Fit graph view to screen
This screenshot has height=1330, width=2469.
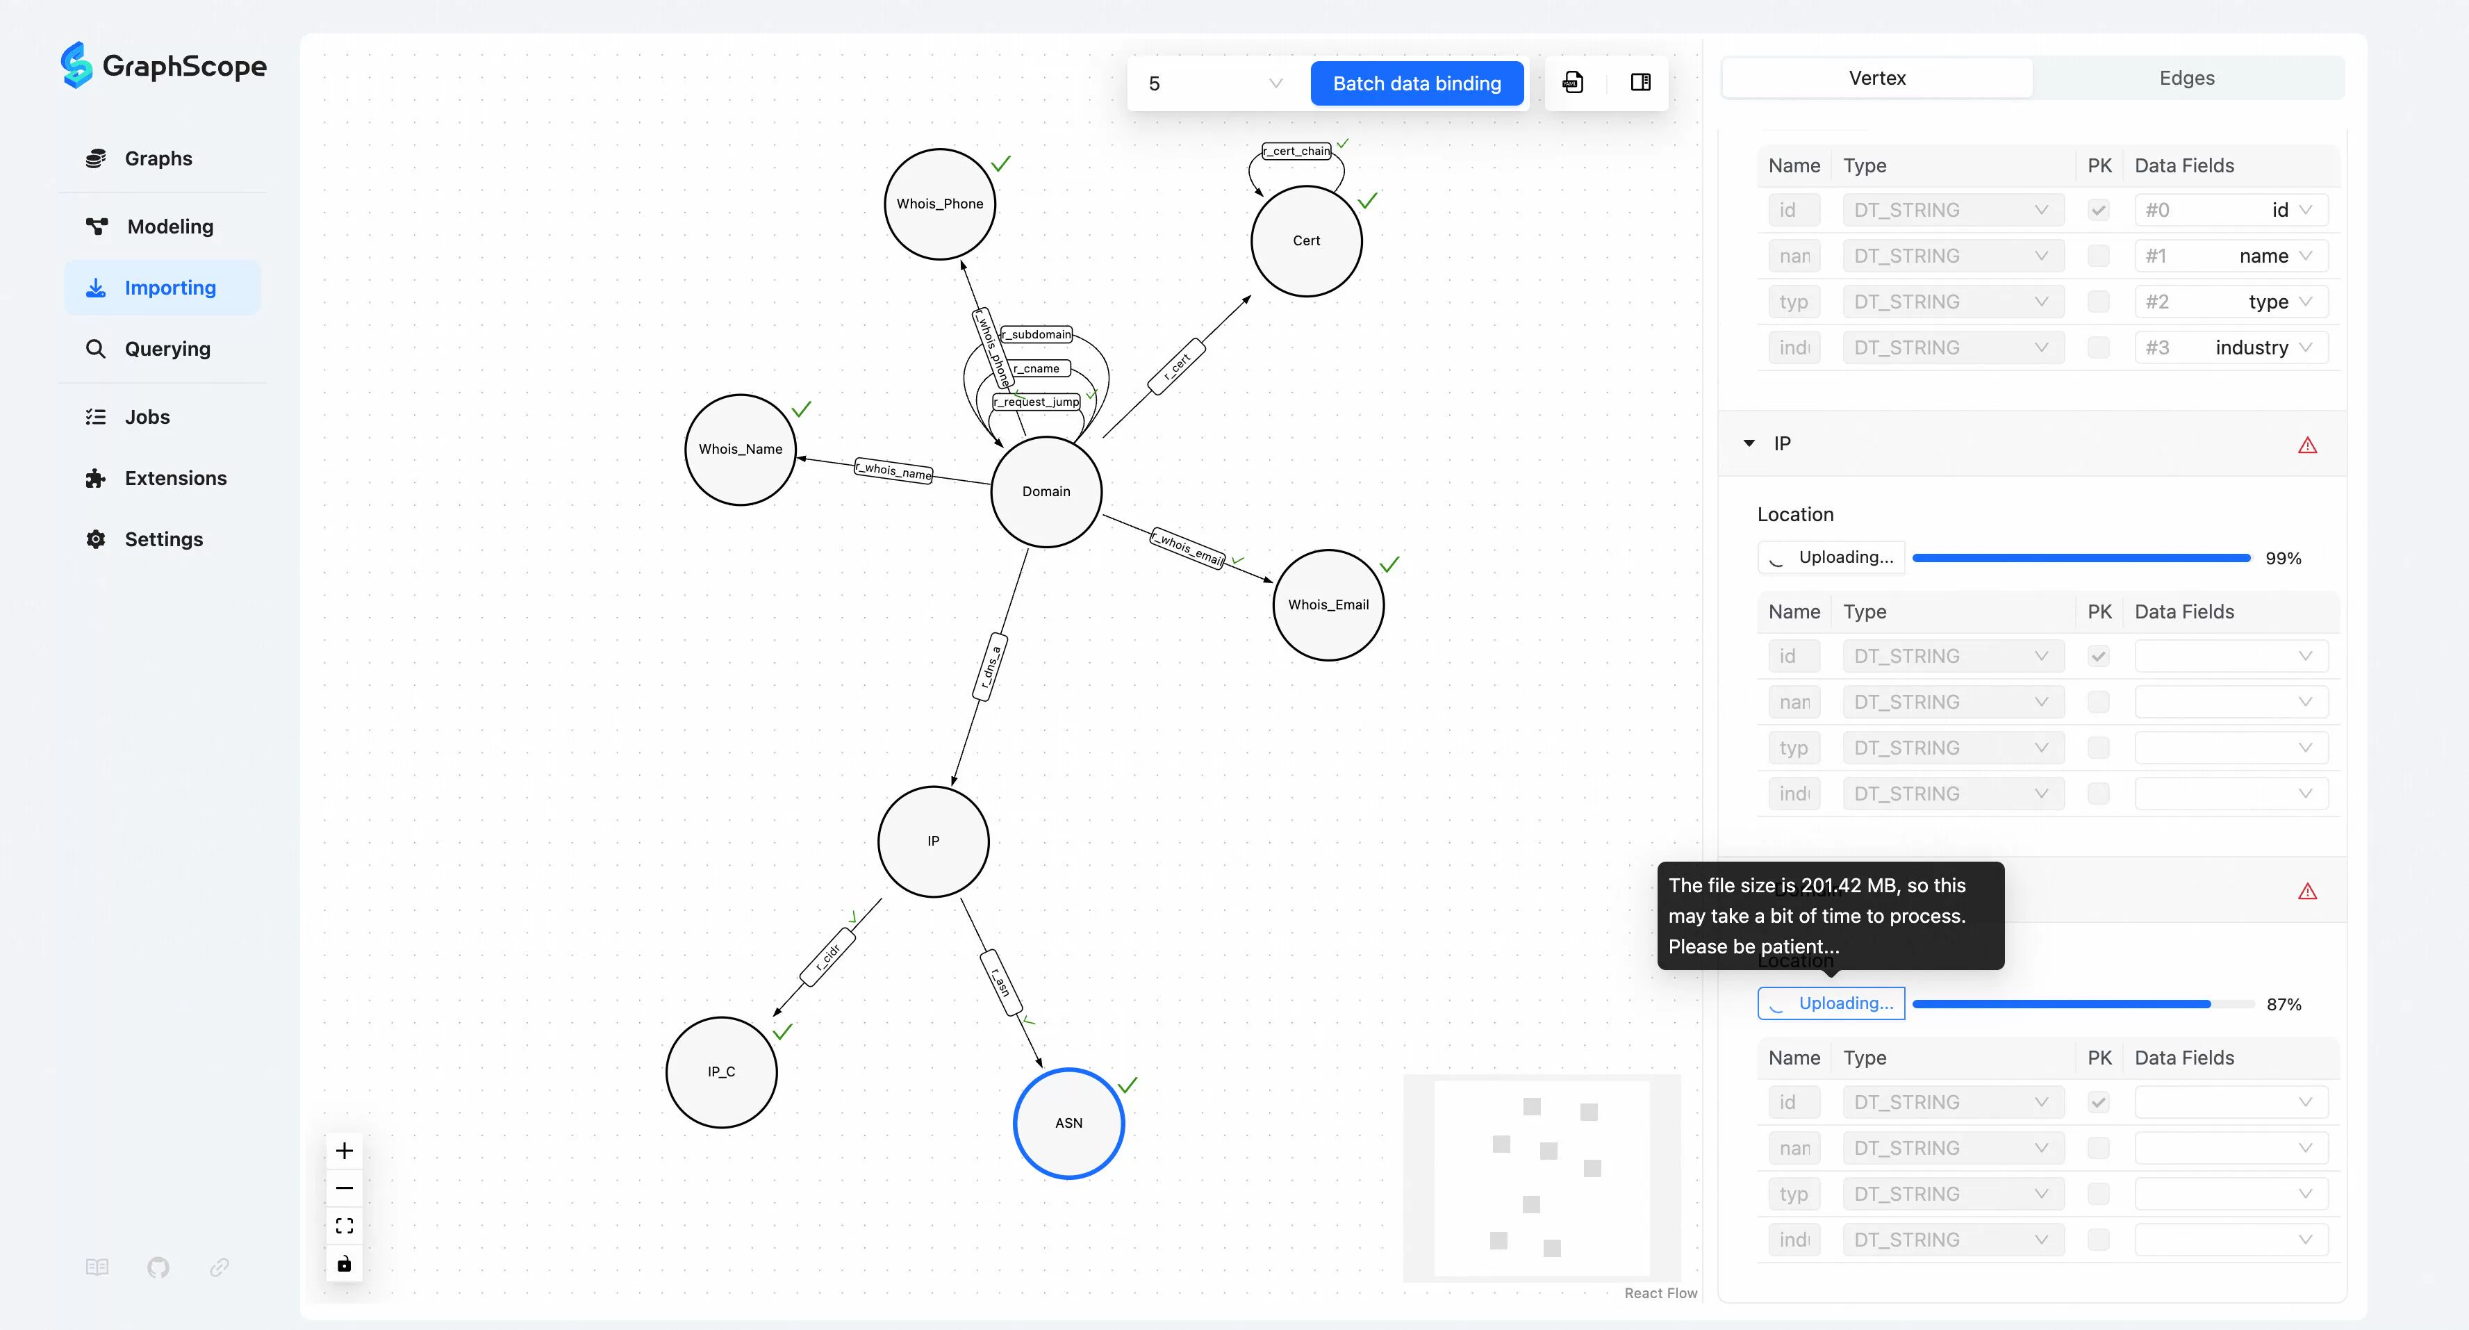tap(344, 1226)
